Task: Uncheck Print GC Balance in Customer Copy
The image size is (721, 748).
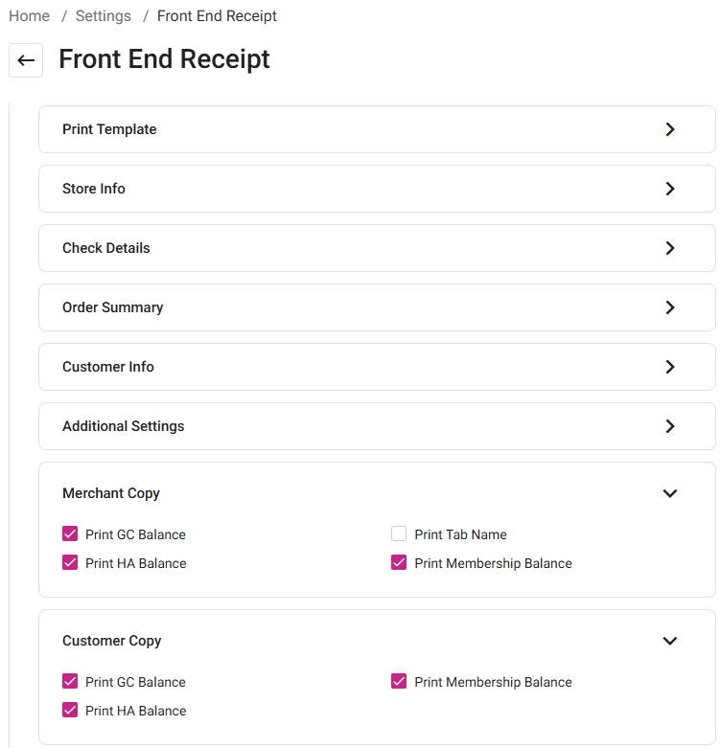Action: [70, 682]
